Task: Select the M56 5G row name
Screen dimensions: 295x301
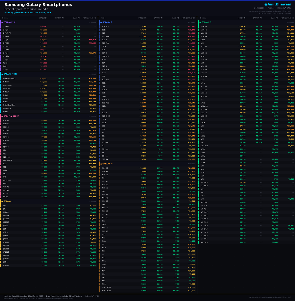Action: tap(105, 168)
